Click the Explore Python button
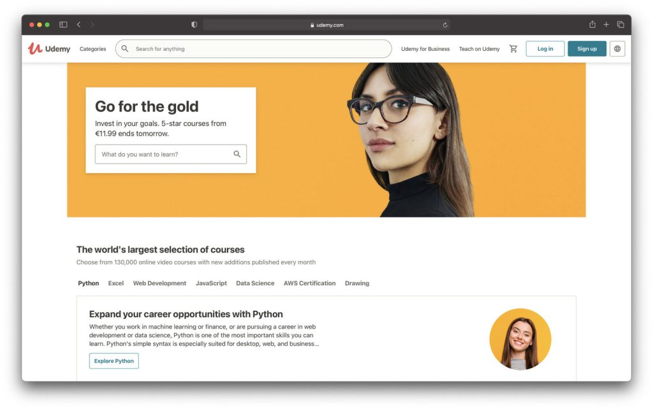Screen dimensions: 653x410 [114, 361]
